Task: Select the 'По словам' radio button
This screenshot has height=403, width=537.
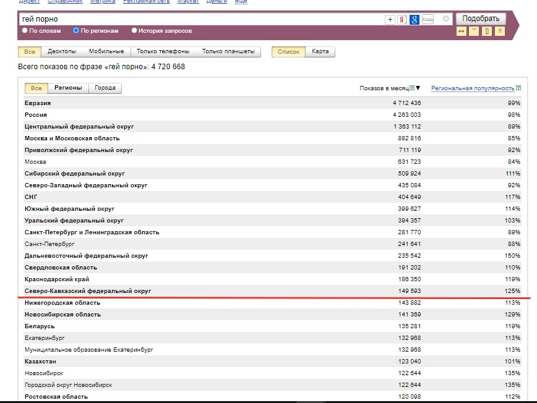Action: [x=25, y=30]
